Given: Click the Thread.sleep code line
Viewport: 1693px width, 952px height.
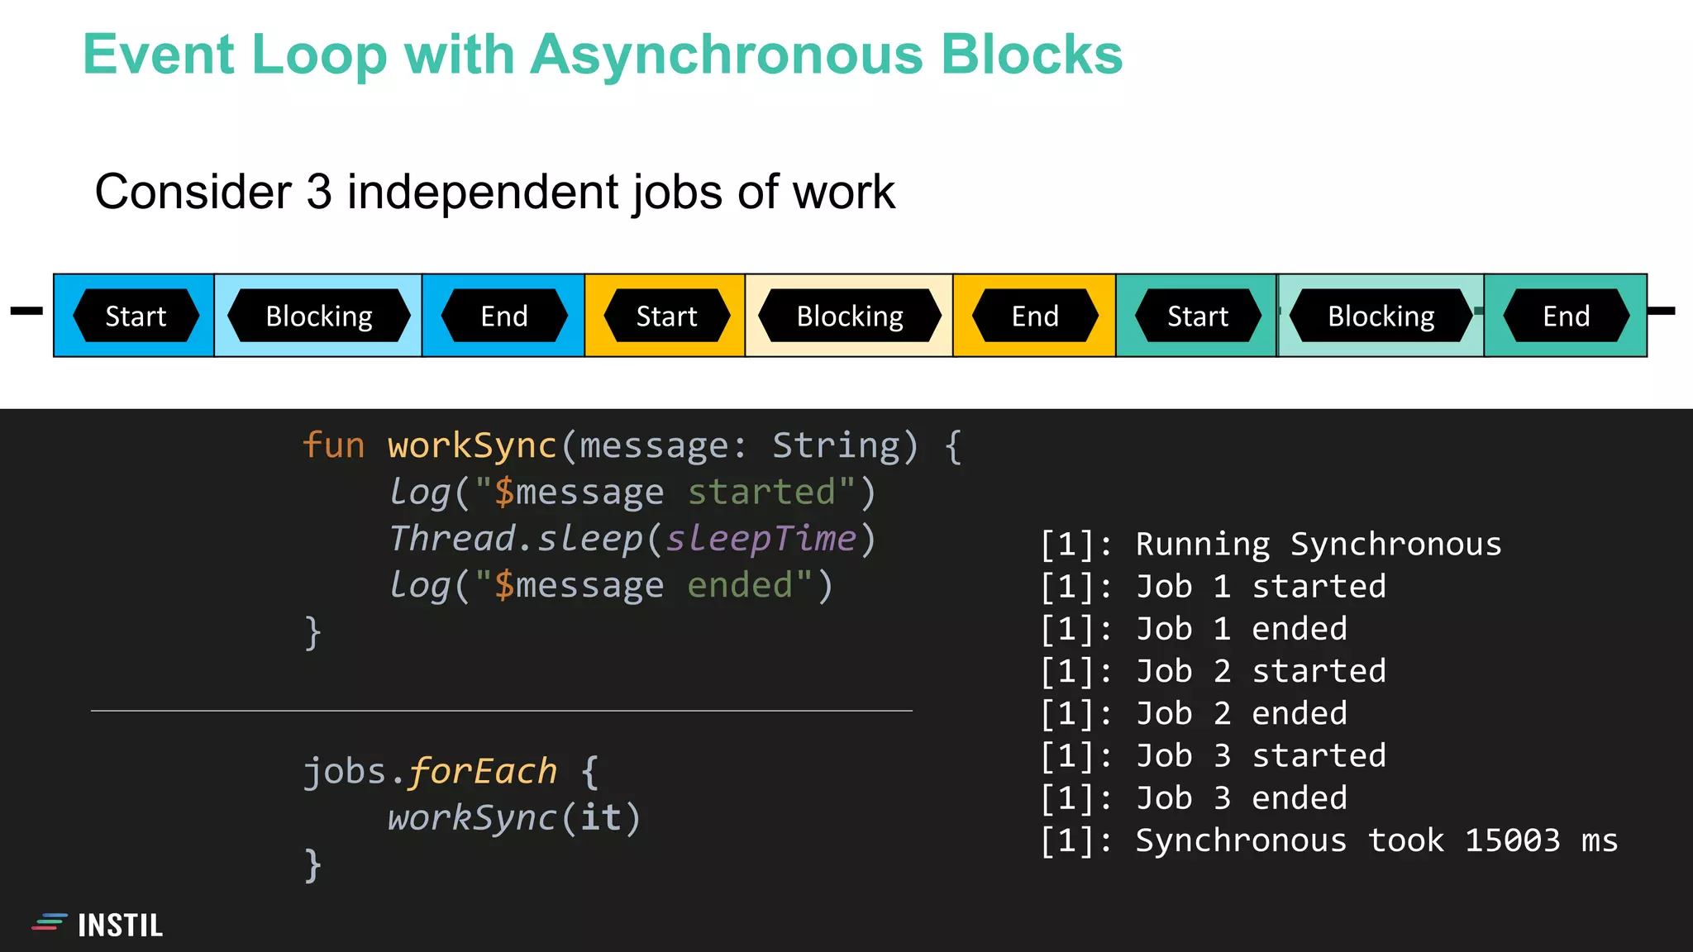Looking at the screenshot, I should click(x=632, y=539).
